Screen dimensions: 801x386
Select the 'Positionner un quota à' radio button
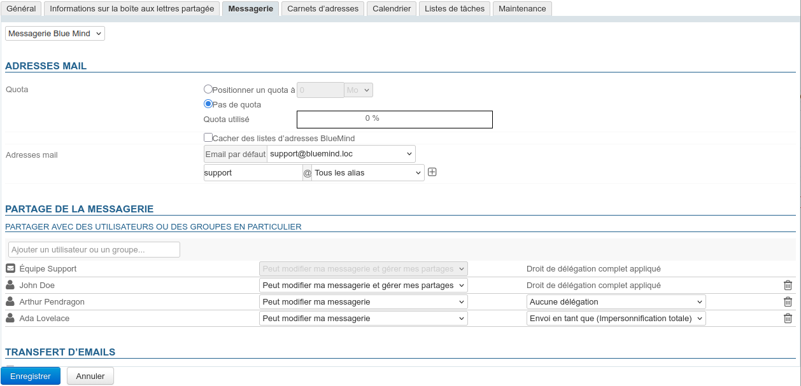[208, 90]
